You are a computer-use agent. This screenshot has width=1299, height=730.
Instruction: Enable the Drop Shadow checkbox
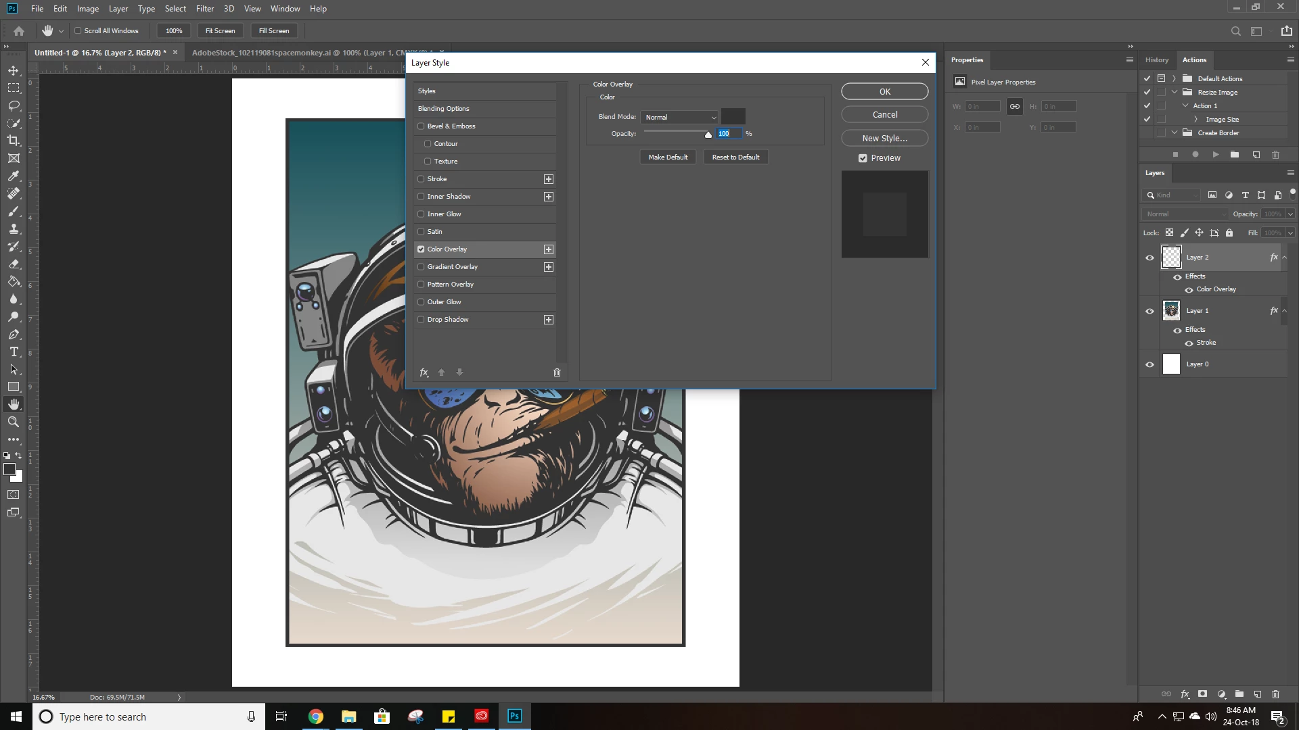[421, 320]
